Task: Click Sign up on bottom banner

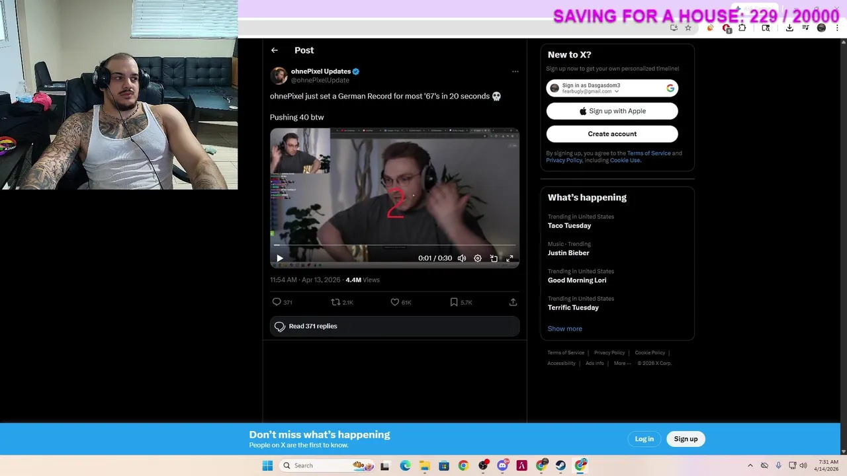Action: click(686, 439)
